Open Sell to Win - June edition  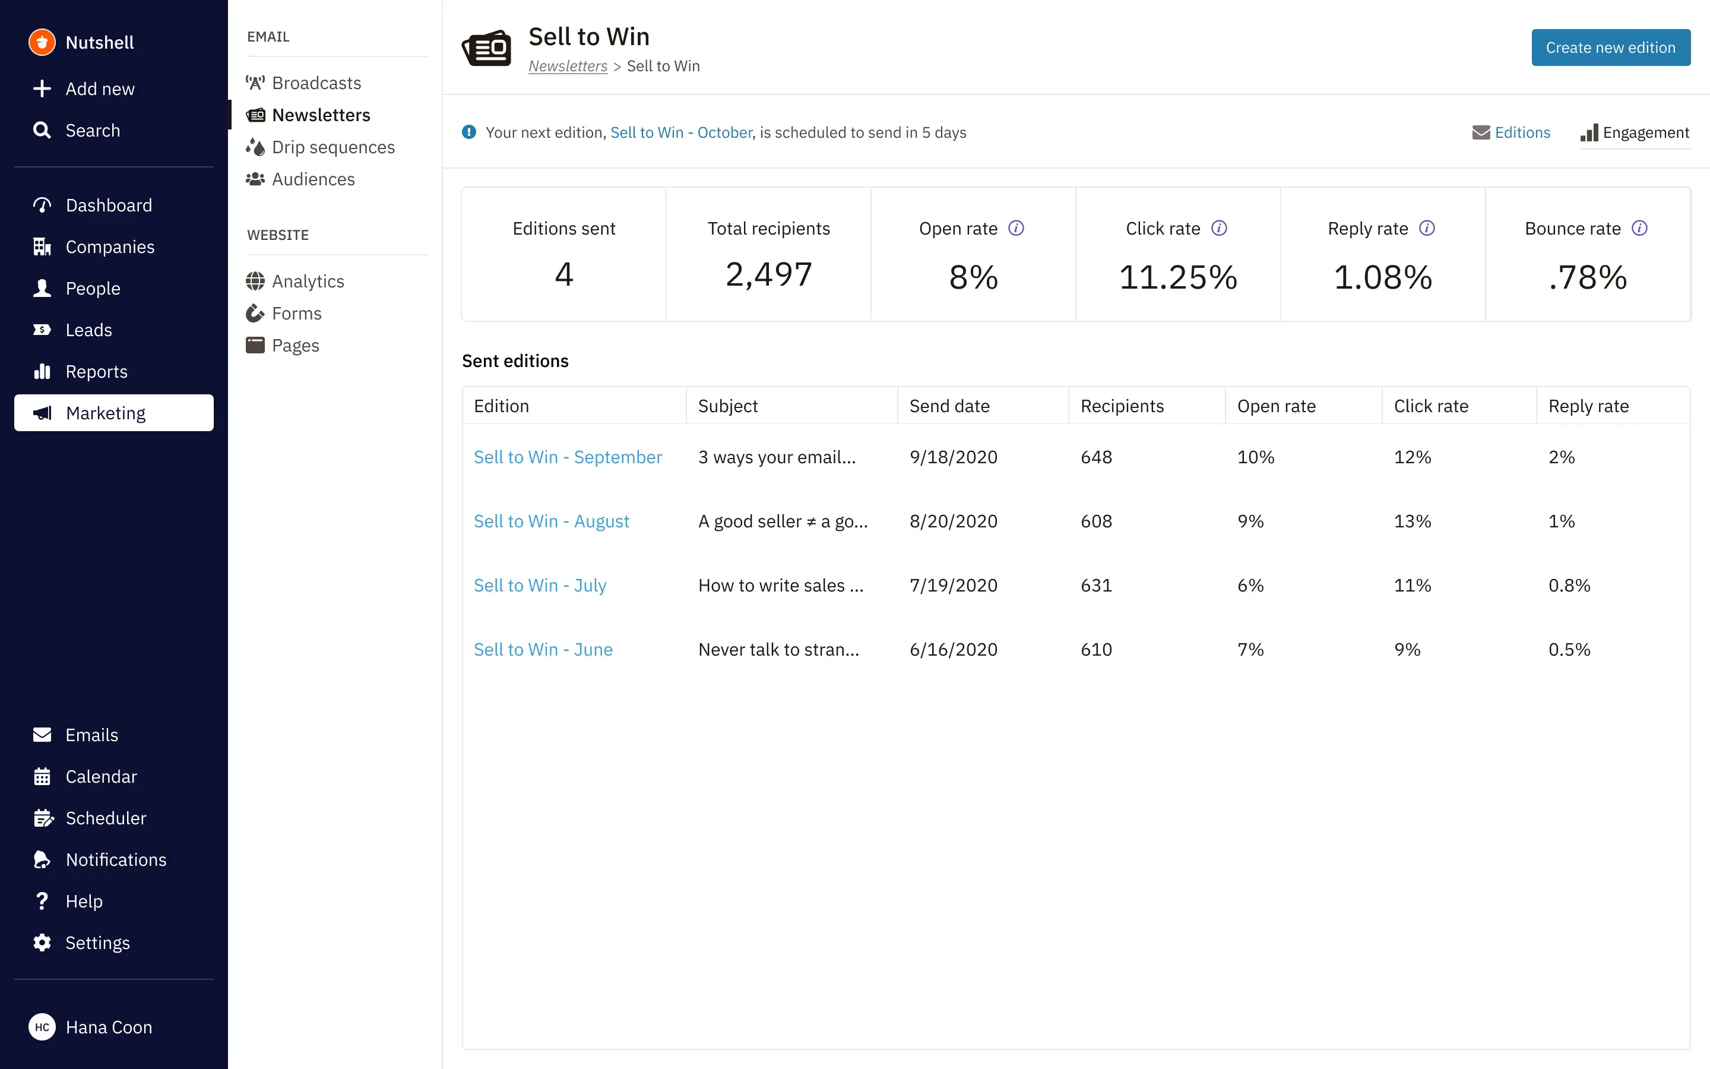pos(543,649)
